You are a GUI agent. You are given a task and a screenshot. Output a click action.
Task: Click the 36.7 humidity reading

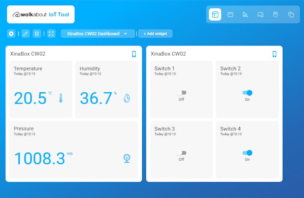pyautogui.click(x=96, y=98)
